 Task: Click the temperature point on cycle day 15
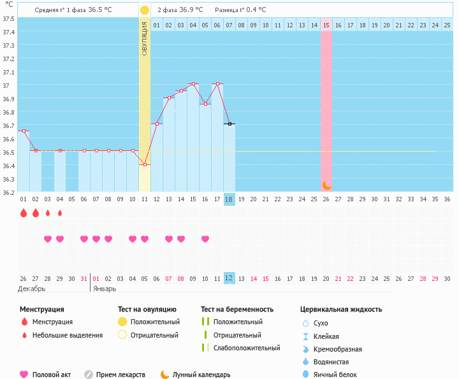(x=193, y=83)
